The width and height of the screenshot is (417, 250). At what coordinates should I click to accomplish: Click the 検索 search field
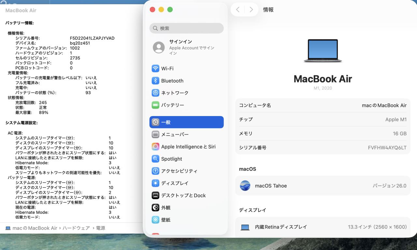[186, 28]
